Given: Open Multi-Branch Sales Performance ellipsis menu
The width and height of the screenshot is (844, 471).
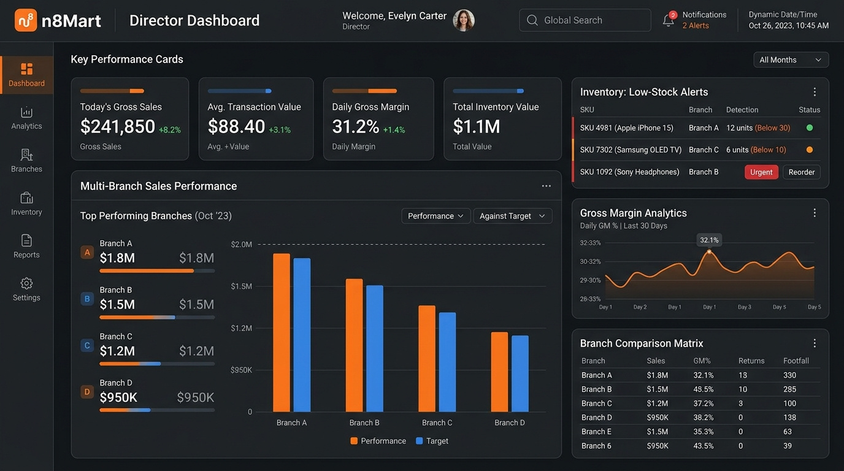Looking at the screenshot, I should click(546, 186).
